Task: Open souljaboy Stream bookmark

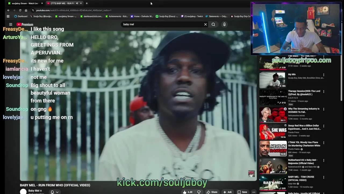Action: click(x=66, y=16)
